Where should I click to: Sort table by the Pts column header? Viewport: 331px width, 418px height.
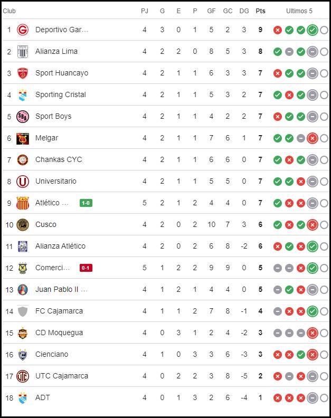tap(260, 11)
